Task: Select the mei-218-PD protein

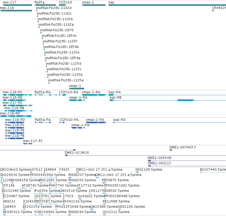Action: pos(15,122)
